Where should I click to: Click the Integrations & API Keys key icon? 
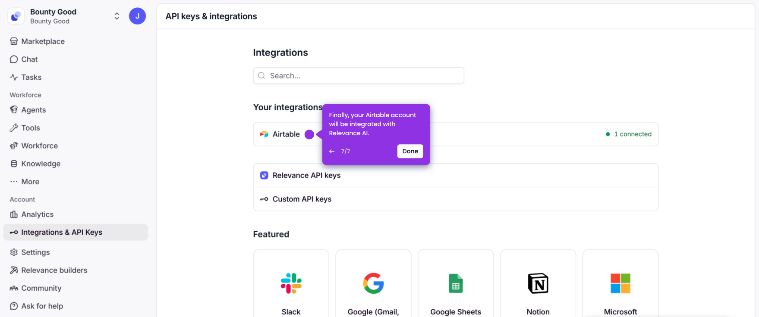click(14, 233)
